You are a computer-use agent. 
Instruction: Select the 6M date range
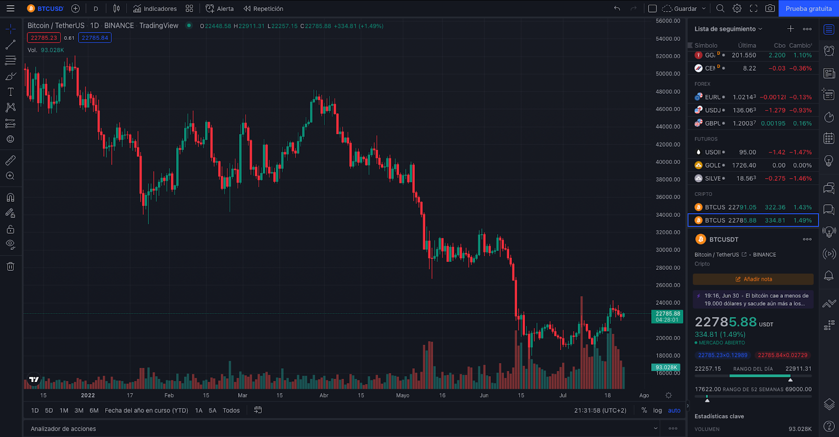coord(94,410)
